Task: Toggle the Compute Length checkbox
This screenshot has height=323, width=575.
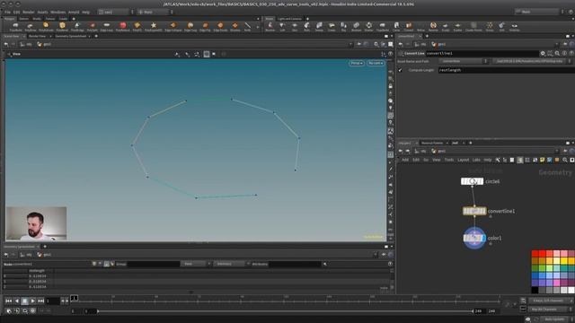Action: pos(400,70)
